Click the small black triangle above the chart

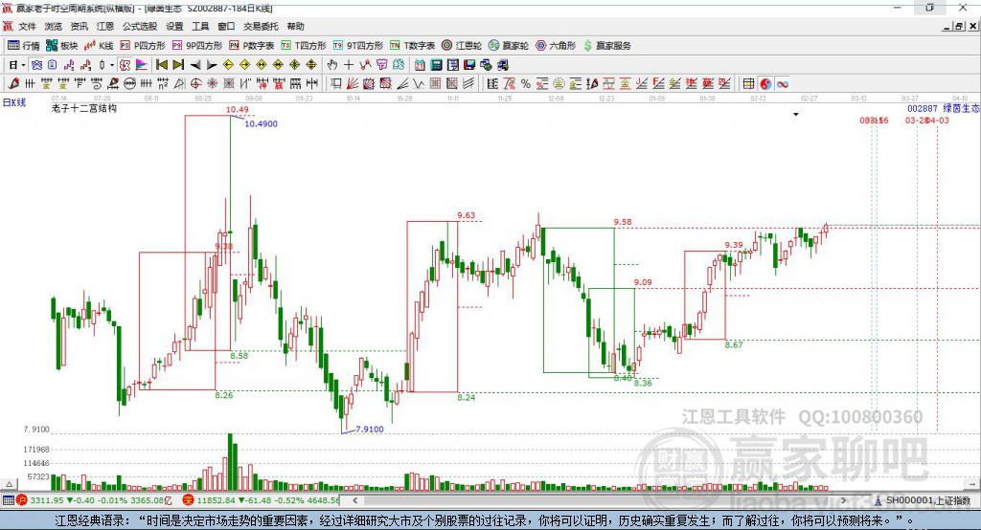[796, 115]
